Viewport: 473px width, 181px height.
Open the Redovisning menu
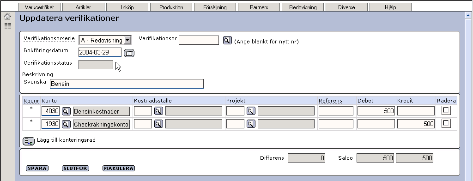[303, 7]
